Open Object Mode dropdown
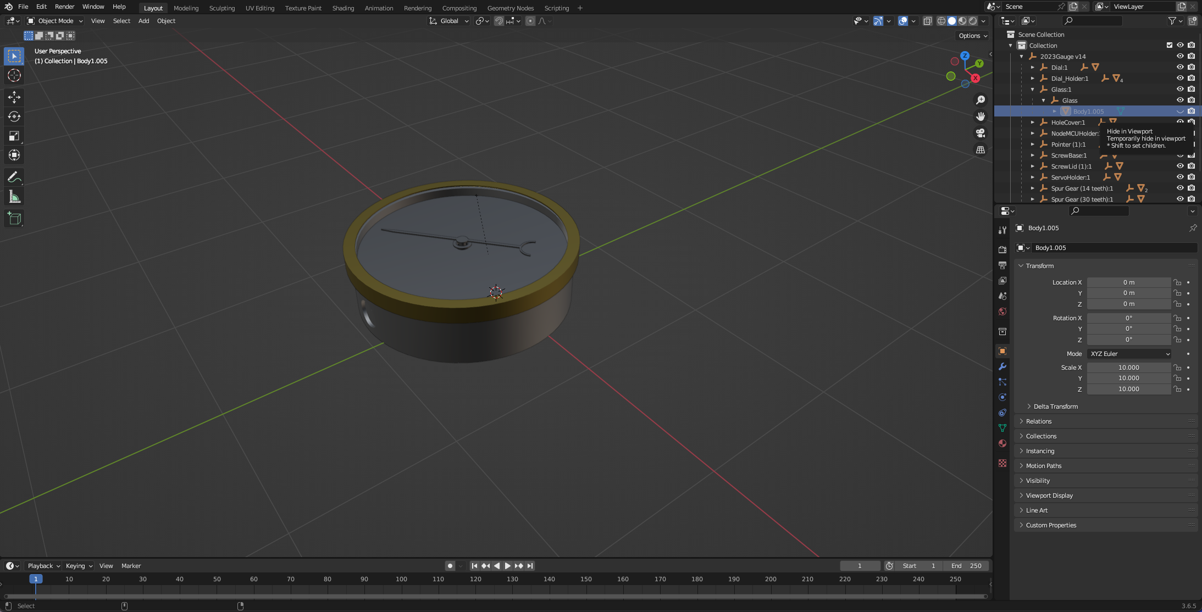The width and height of the screenshot is (1202, 612). click(x=55, y=21)
